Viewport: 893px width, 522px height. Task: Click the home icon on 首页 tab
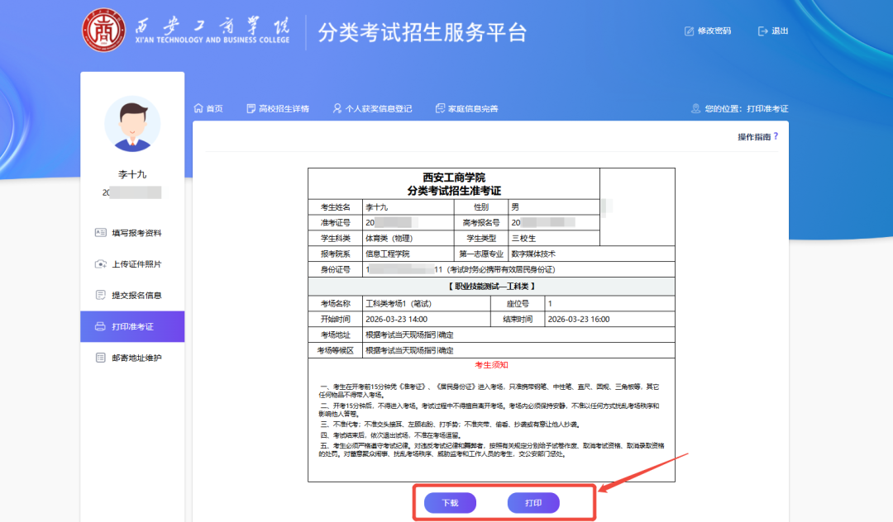click(x=197, y=107)
